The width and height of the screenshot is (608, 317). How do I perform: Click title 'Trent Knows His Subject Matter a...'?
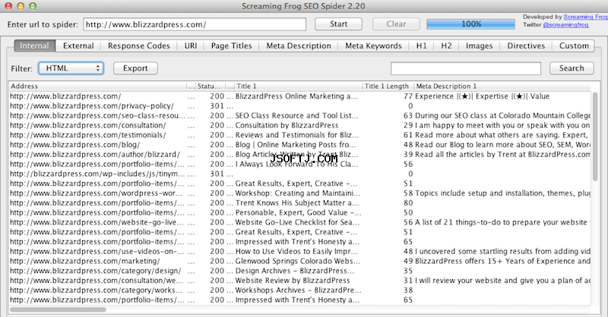coord(297,202)
